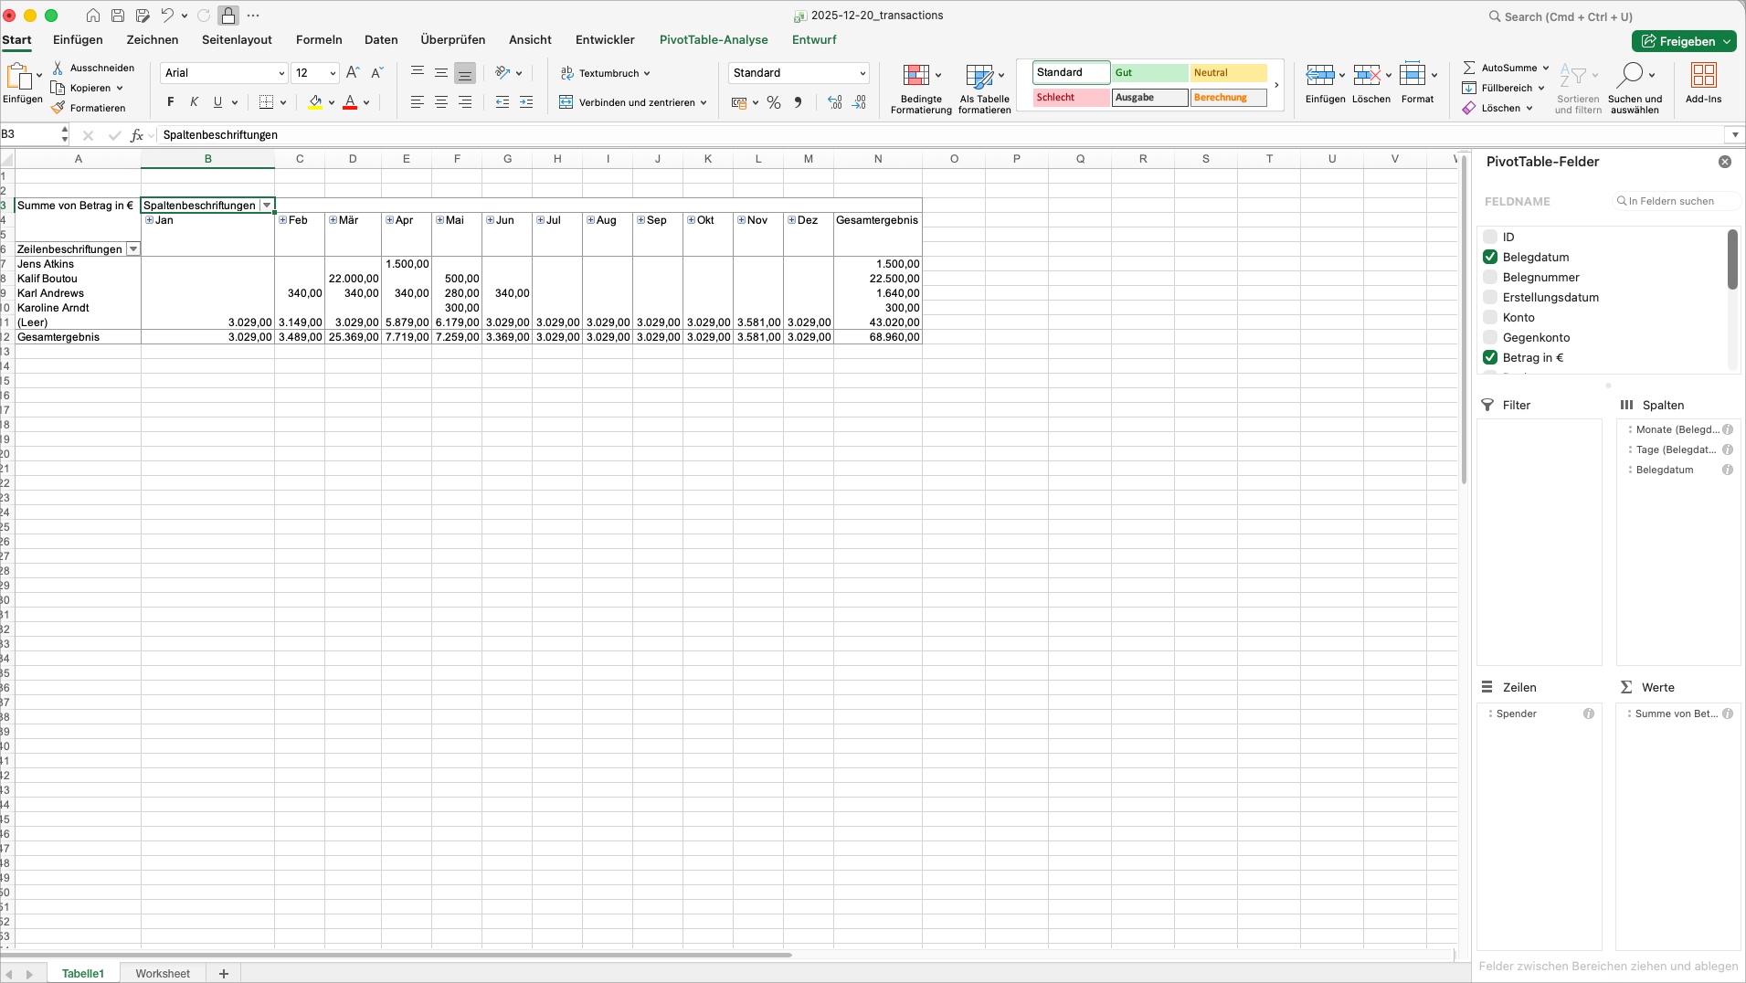1746x983 pixels.
Task: Click the Add-Ins icon
Action: point(1703,76)
